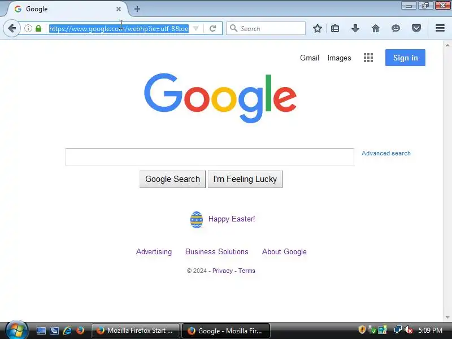Click the green tray icon after shield
The image size is (452, 339).
point(372,329)
